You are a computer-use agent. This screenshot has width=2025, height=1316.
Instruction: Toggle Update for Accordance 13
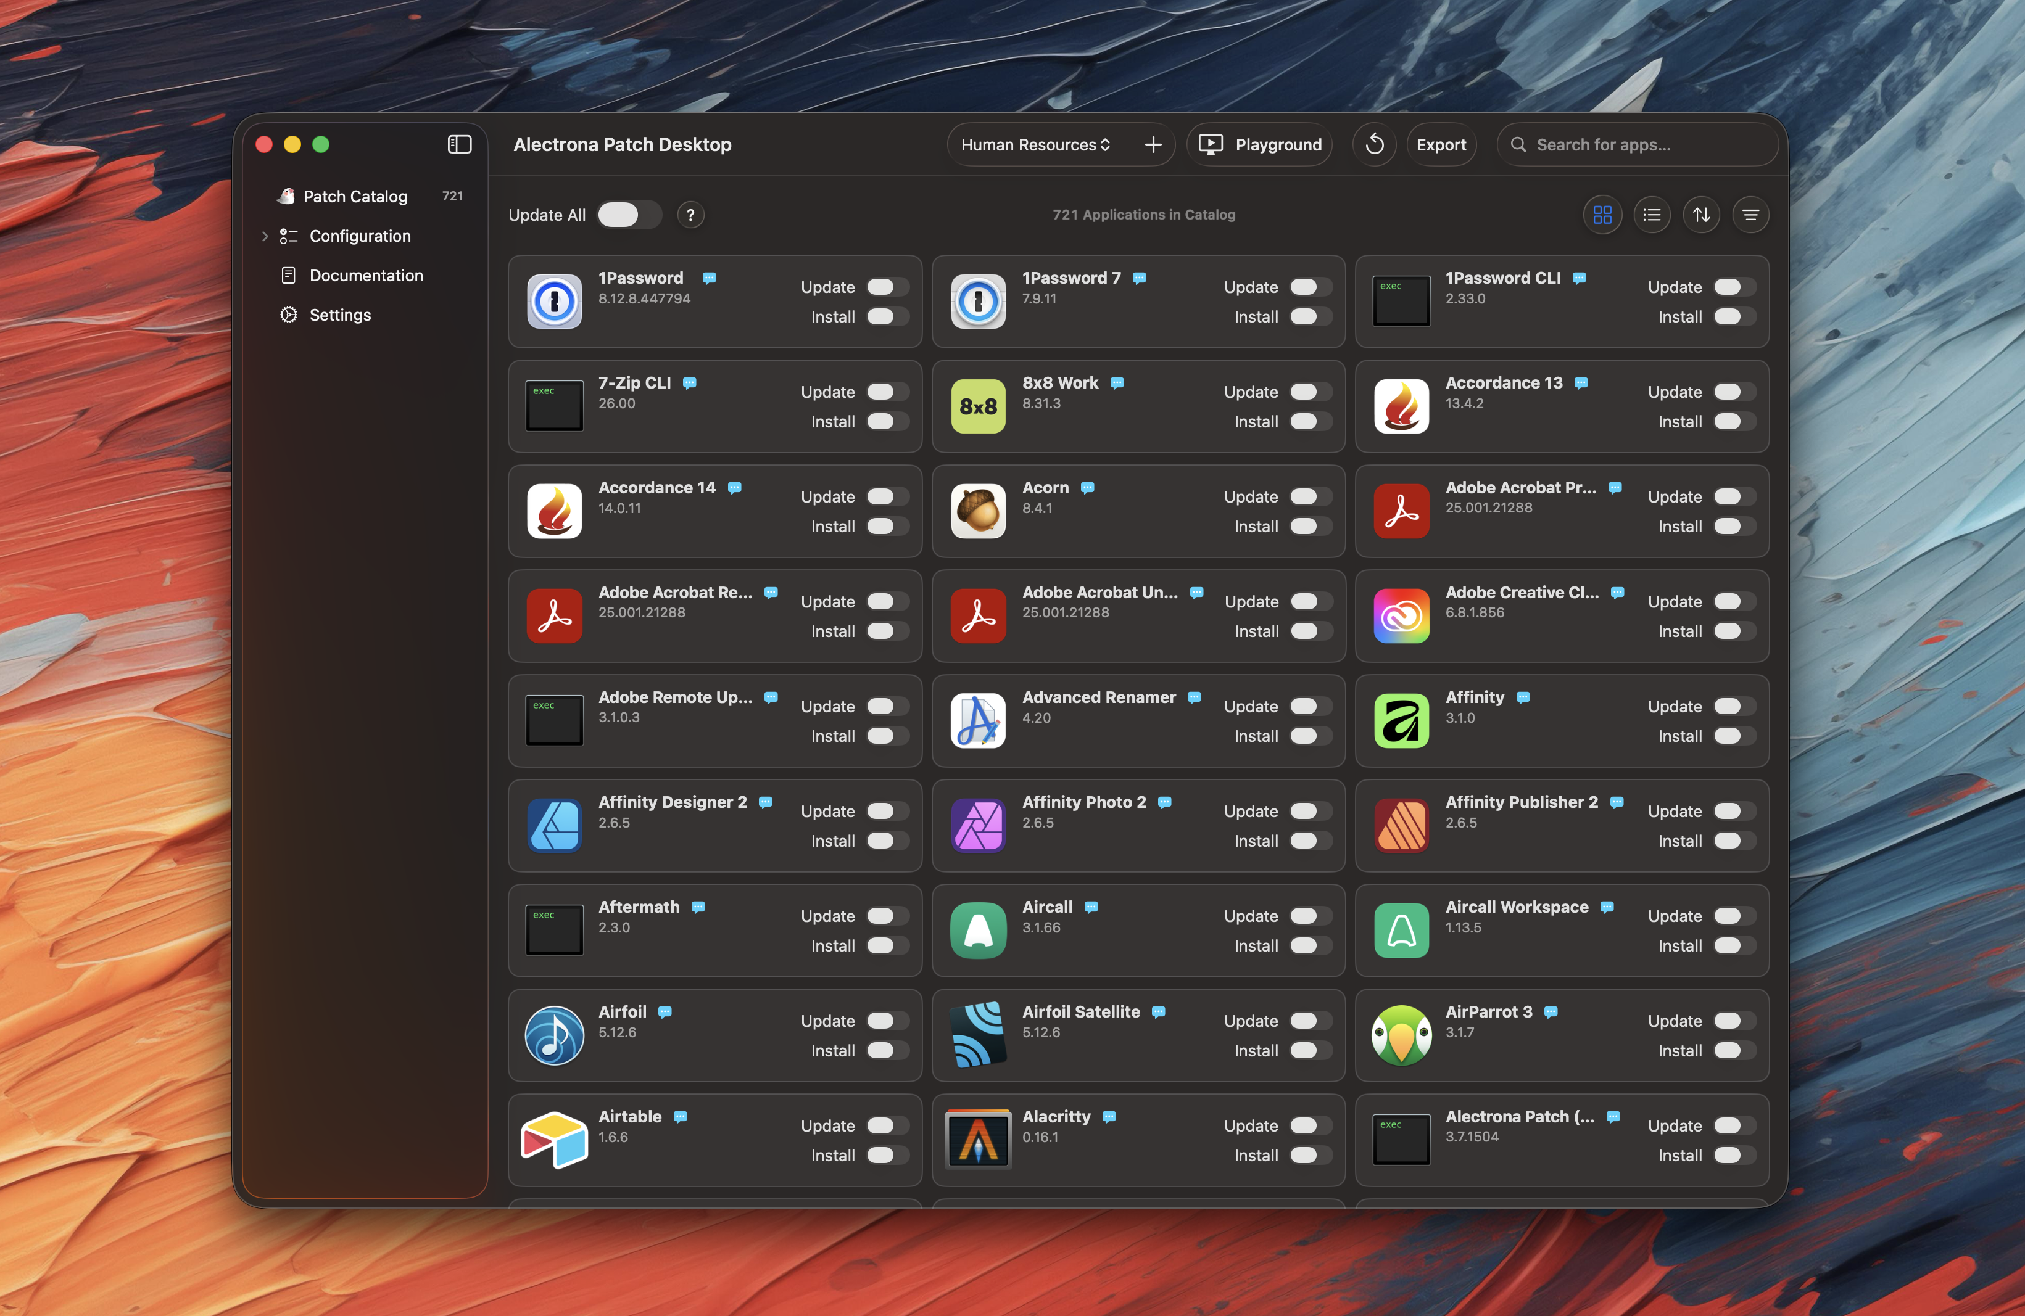click(x=1735, y=391)
